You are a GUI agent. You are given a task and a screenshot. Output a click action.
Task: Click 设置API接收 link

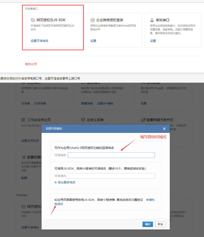tap(105, 103)
